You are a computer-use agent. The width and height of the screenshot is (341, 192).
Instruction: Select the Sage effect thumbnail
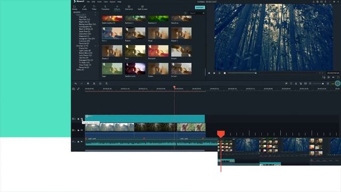click(x=112, y=69)
